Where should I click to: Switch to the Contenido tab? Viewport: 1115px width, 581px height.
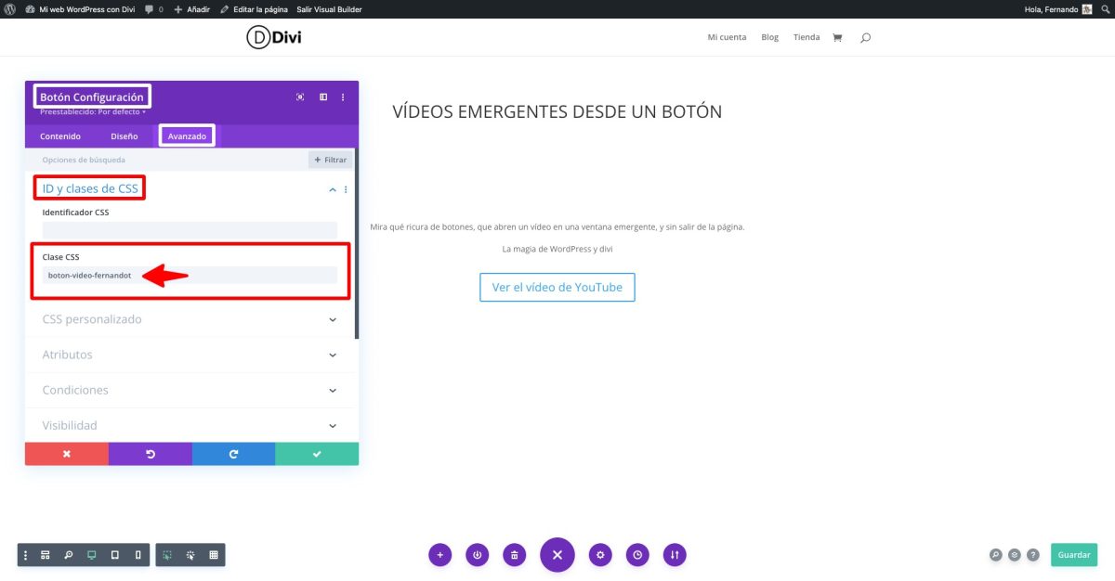click(x=59, y=136)
